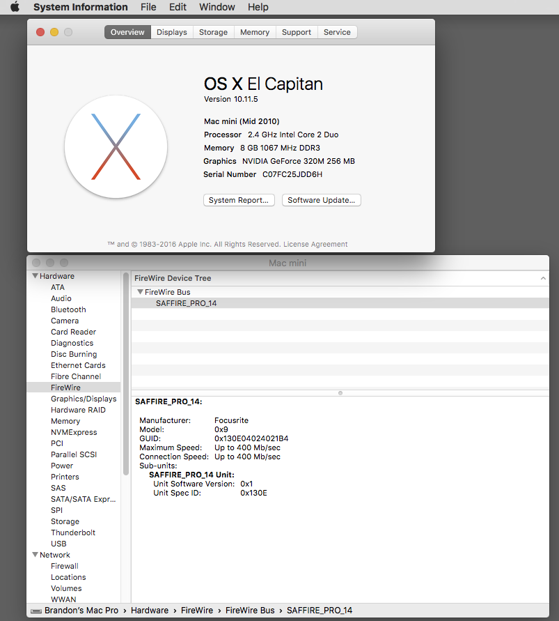Select Printers in the sidebar

pyautogui.click(x=65, y=477)
